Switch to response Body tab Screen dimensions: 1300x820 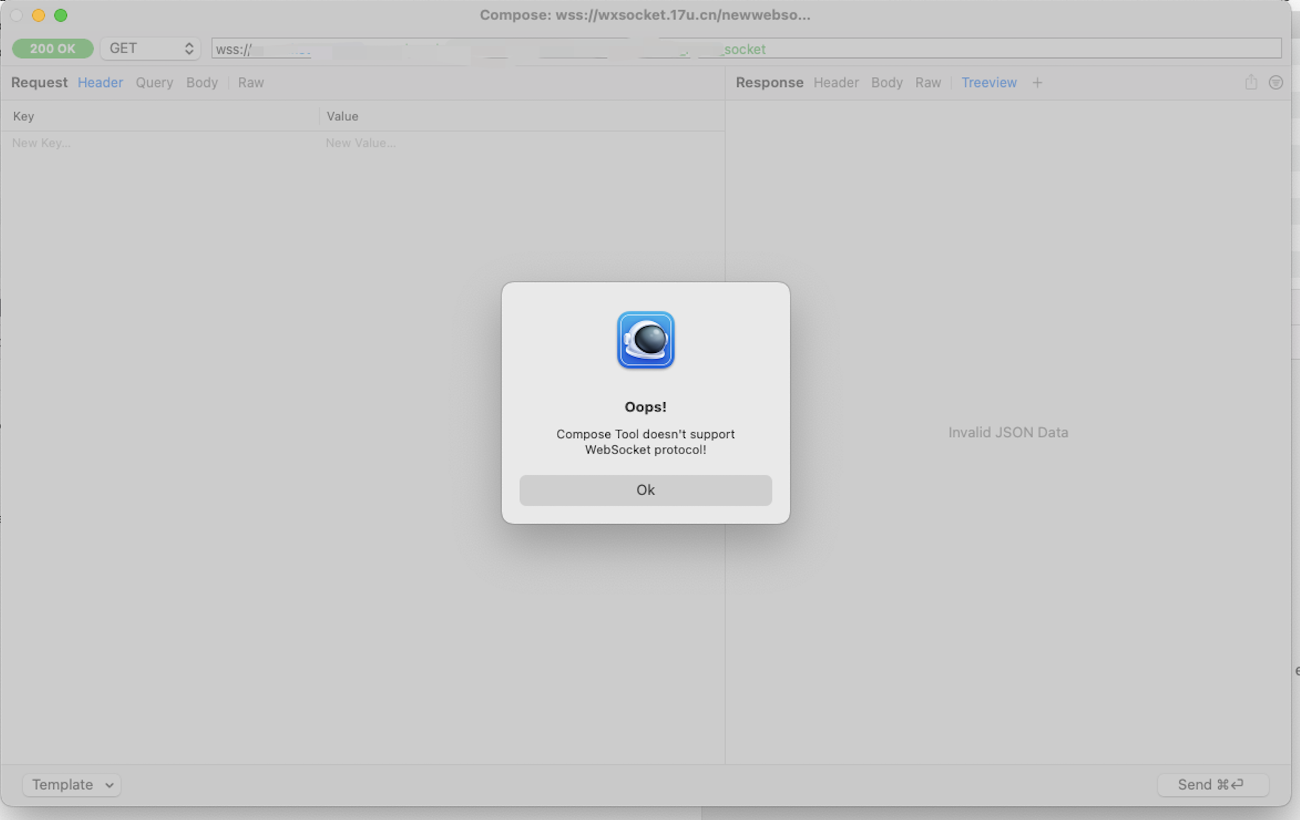(886, 82)
